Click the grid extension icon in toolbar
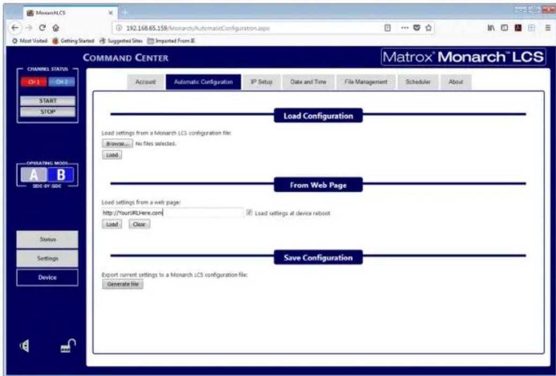This screenshot has height=376, width=556. [531, 28]
